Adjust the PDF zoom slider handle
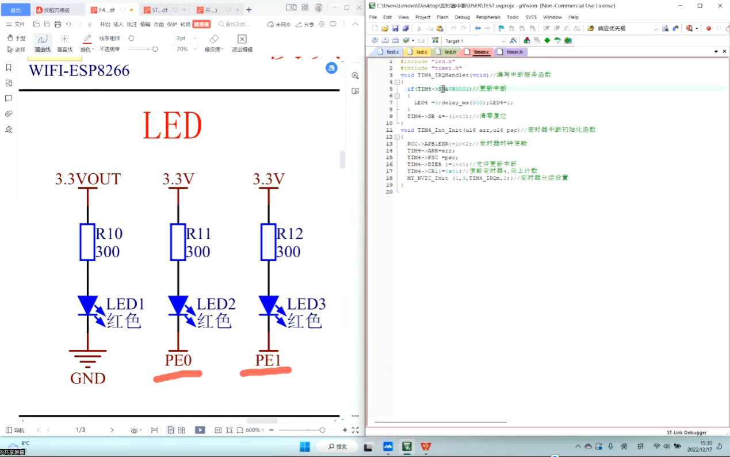 (322, 430)
